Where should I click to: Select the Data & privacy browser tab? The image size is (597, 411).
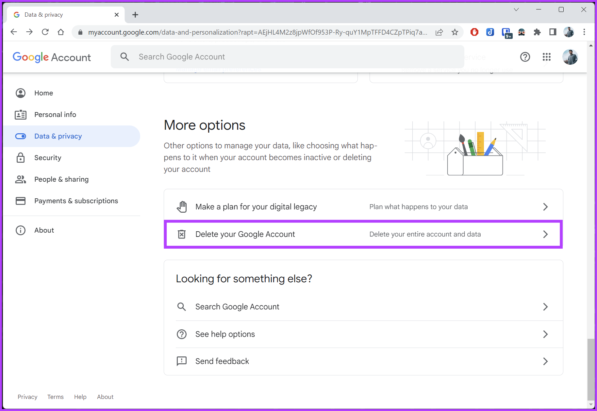(x=65, y=15)
